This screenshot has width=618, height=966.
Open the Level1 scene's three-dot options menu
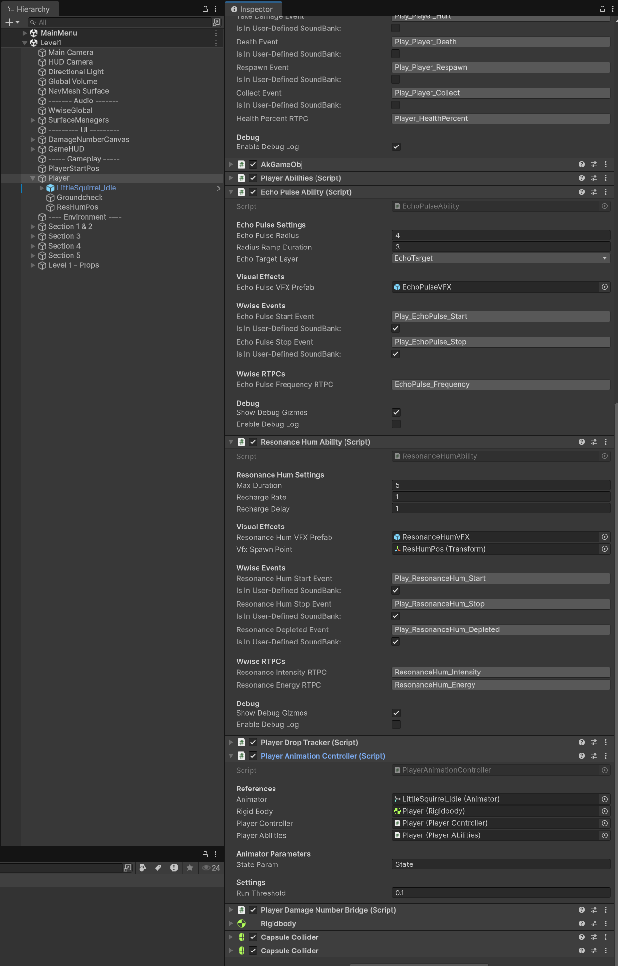[216, 43]
